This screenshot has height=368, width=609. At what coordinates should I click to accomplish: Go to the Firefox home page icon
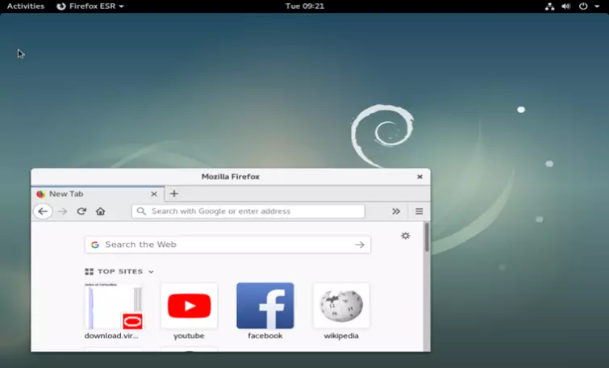[100, 211]
